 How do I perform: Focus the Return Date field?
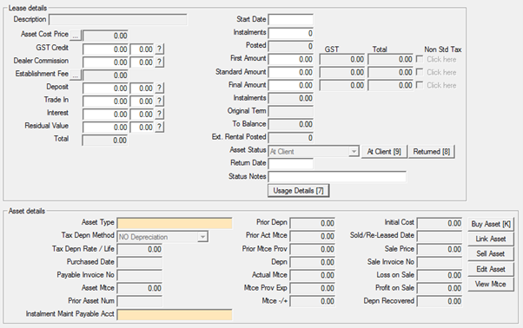290,163
